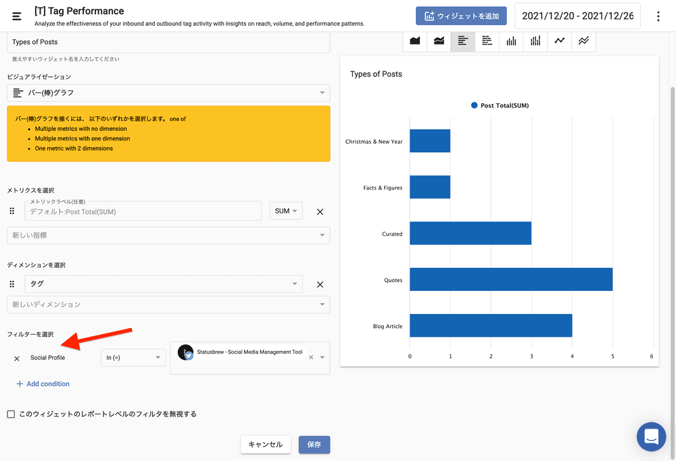Select the area chart icon
Screen dimensions: 676x461
pos(415,41)
